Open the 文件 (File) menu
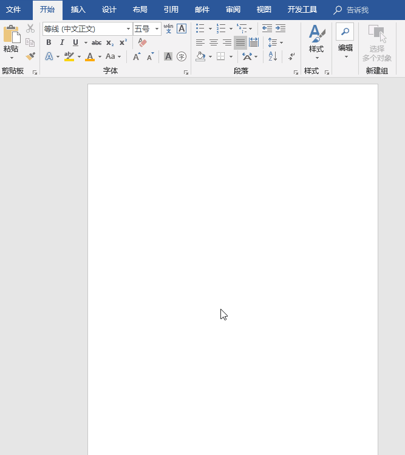The height and width of the screenshot is (455, 405). [13, 10]
